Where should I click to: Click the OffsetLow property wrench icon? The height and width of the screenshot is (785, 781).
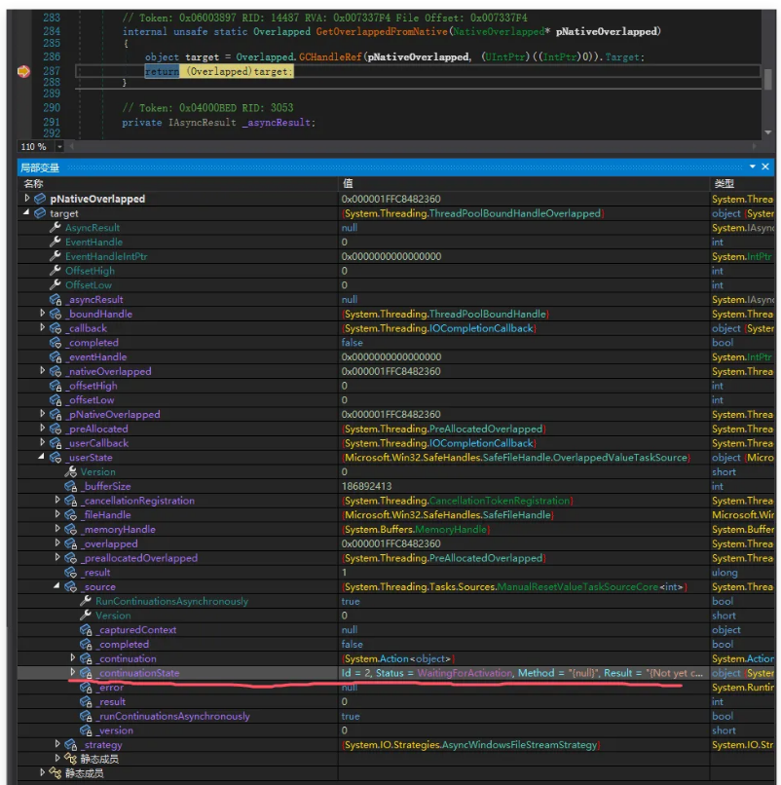pyautogui.click(x=56, y=284)
